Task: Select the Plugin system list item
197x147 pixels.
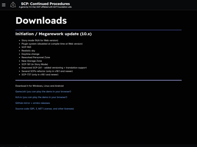Action: coord(52,44)
